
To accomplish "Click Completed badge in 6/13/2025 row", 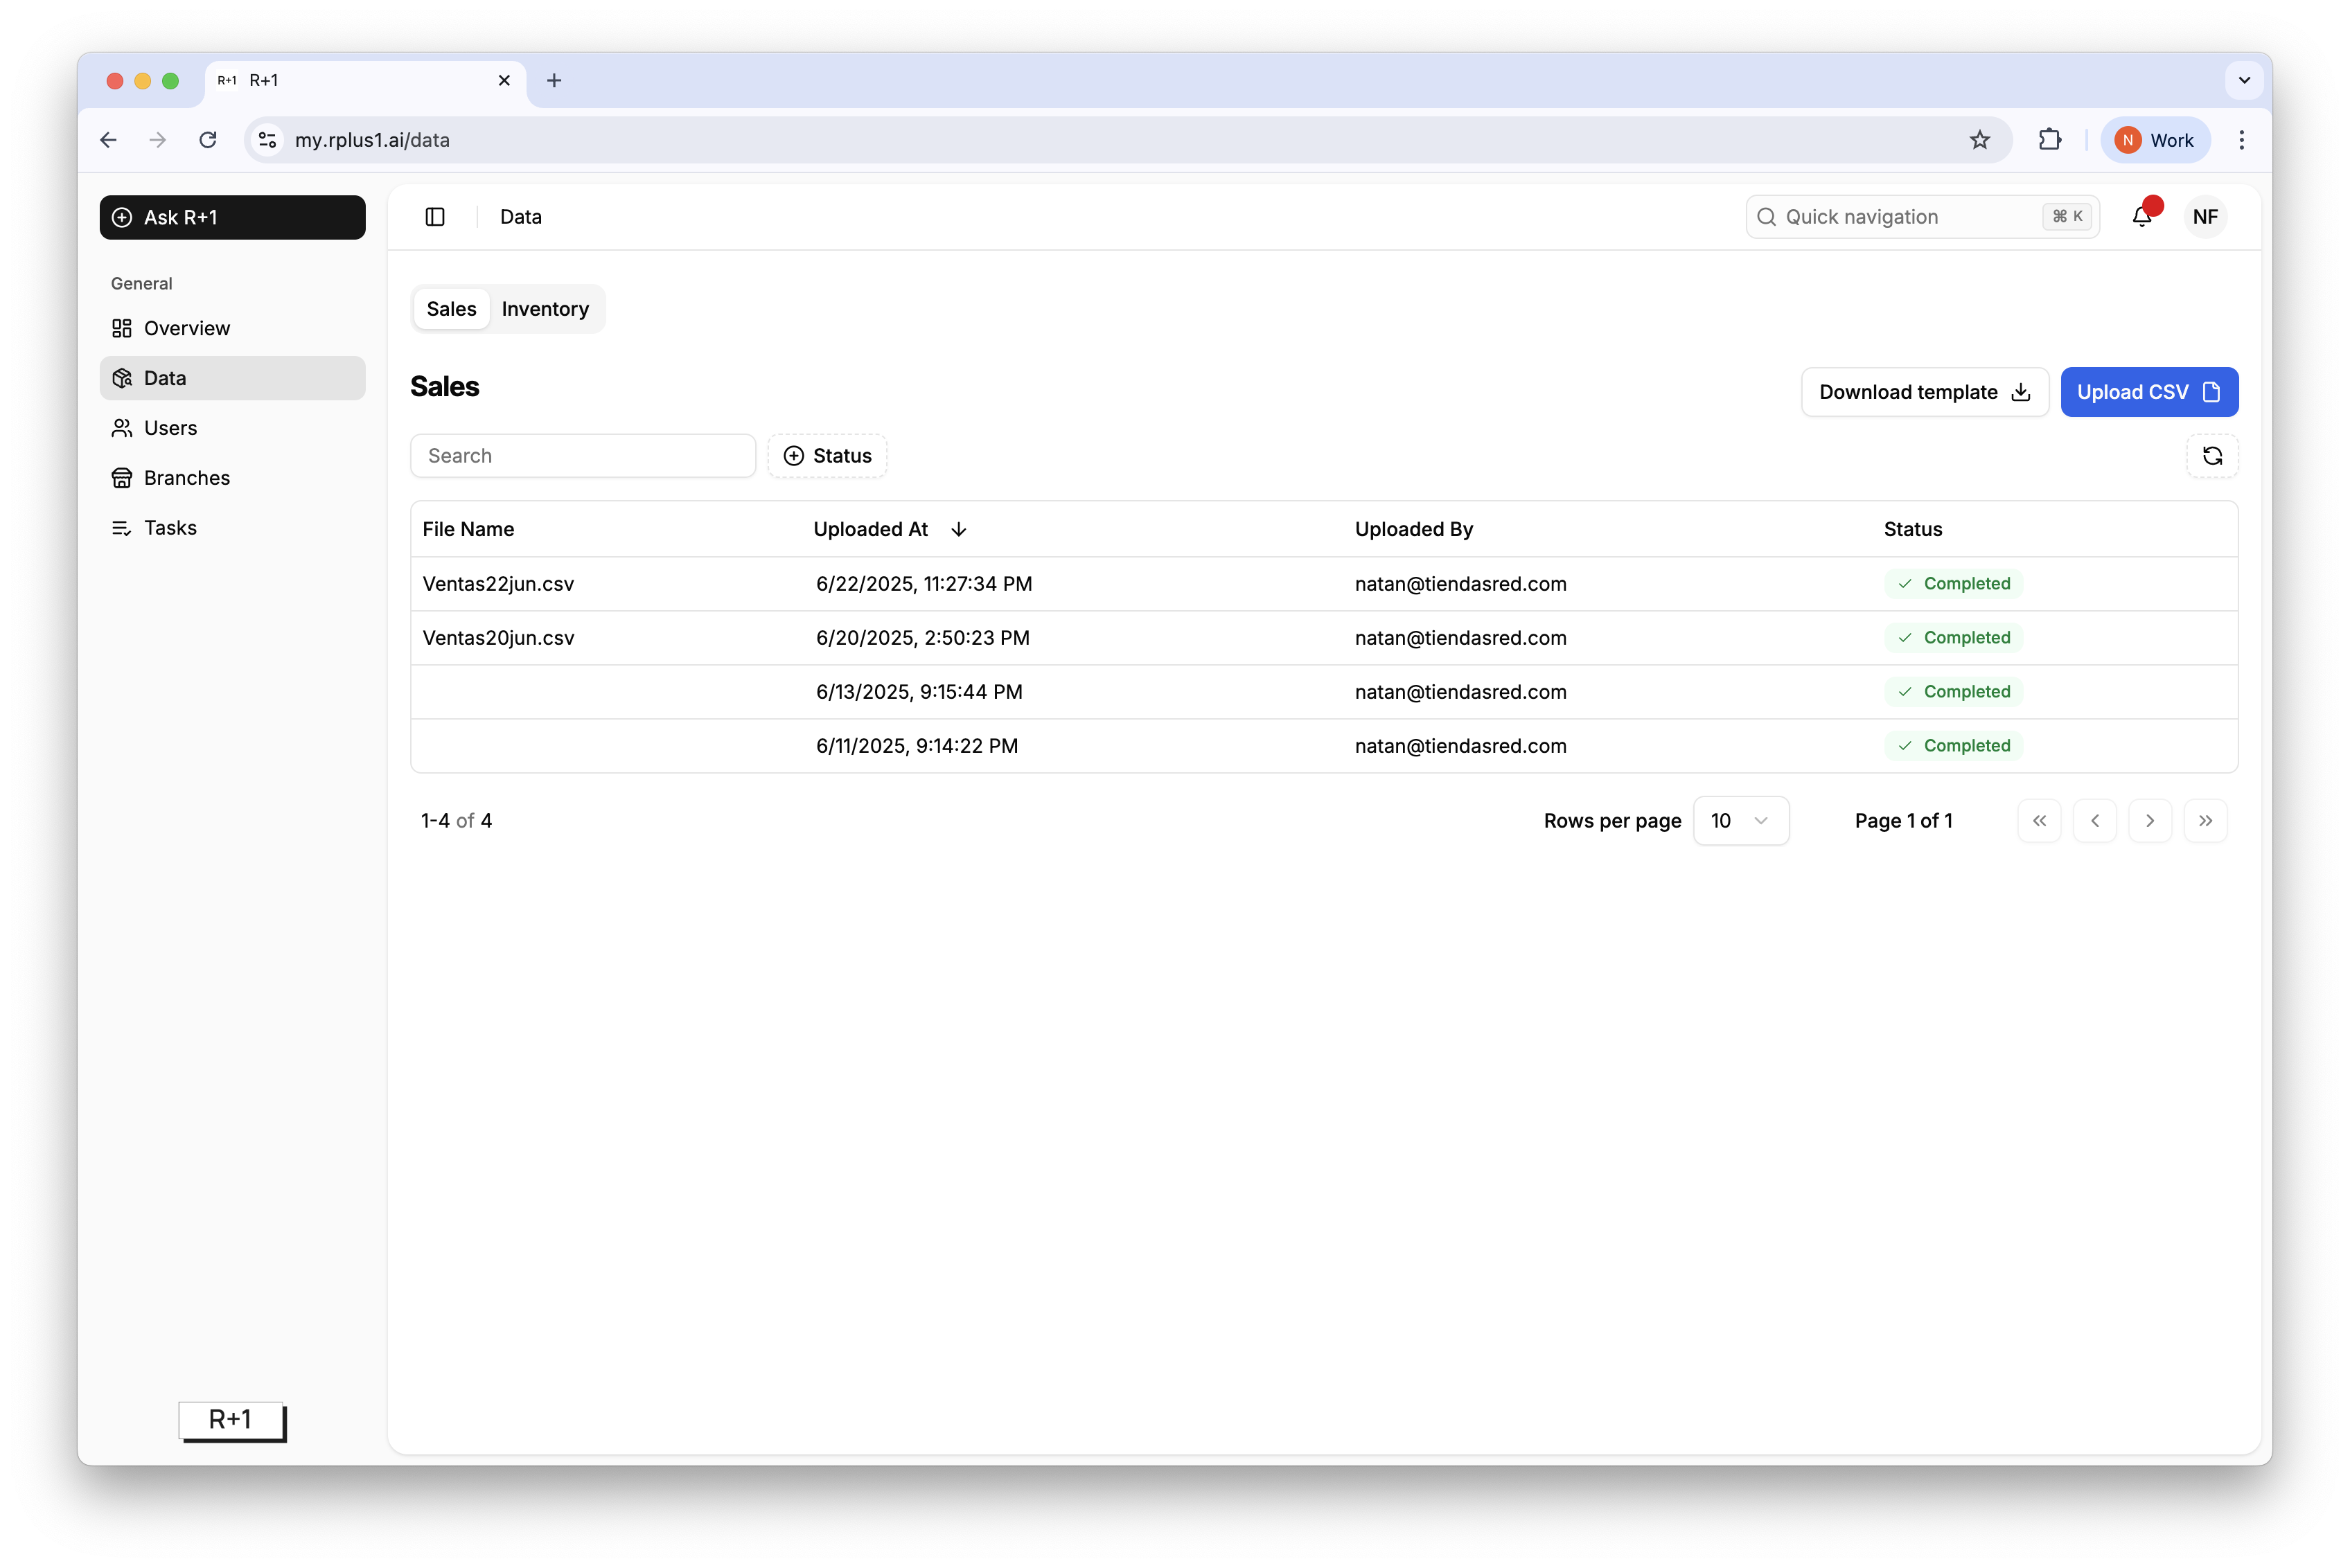I will (1953, 692).
